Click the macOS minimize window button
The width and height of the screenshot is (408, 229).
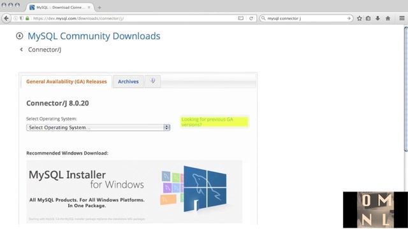(11, 5)
